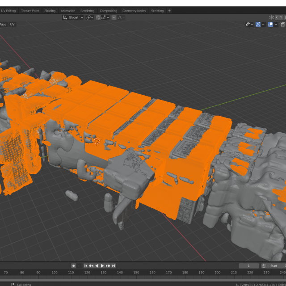This screenshot has width=286, height=286.
Task: Add a new workspace with plus button
Action: pyautogui.click(x=169, y=11)
